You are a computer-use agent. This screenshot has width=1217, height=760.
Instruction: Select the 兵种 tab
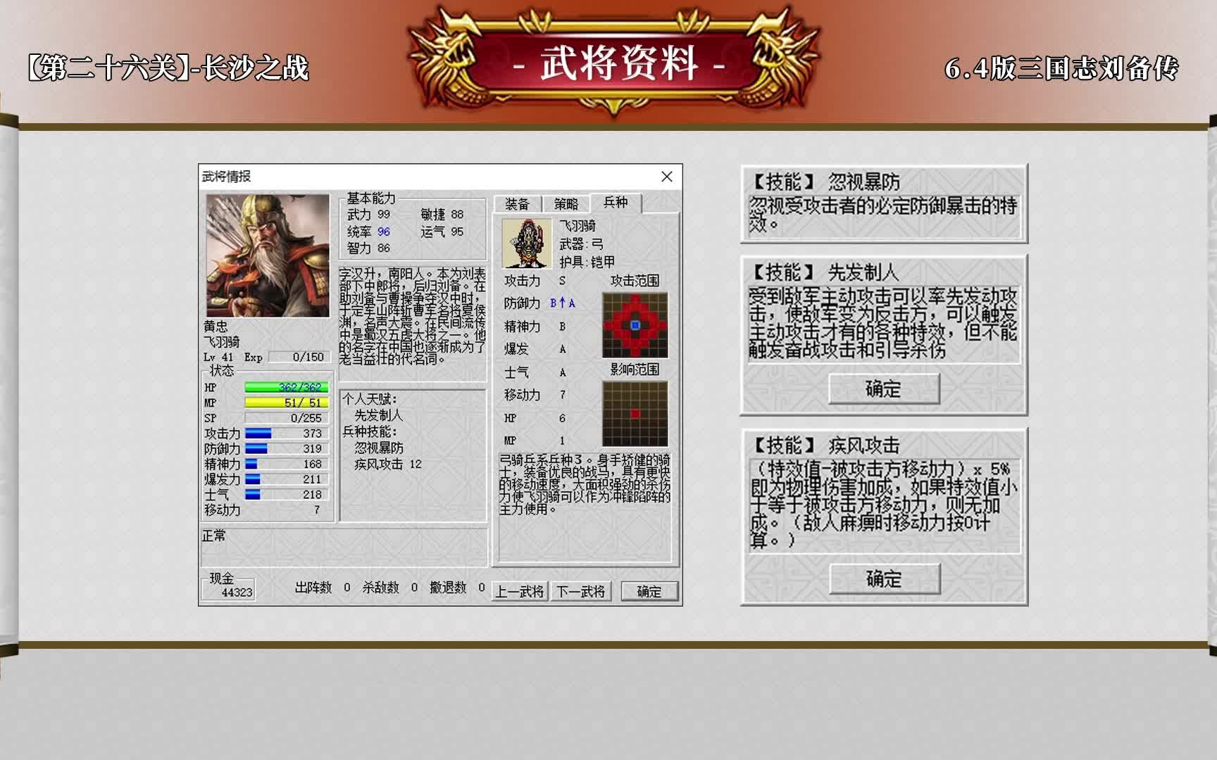(615, 203)
